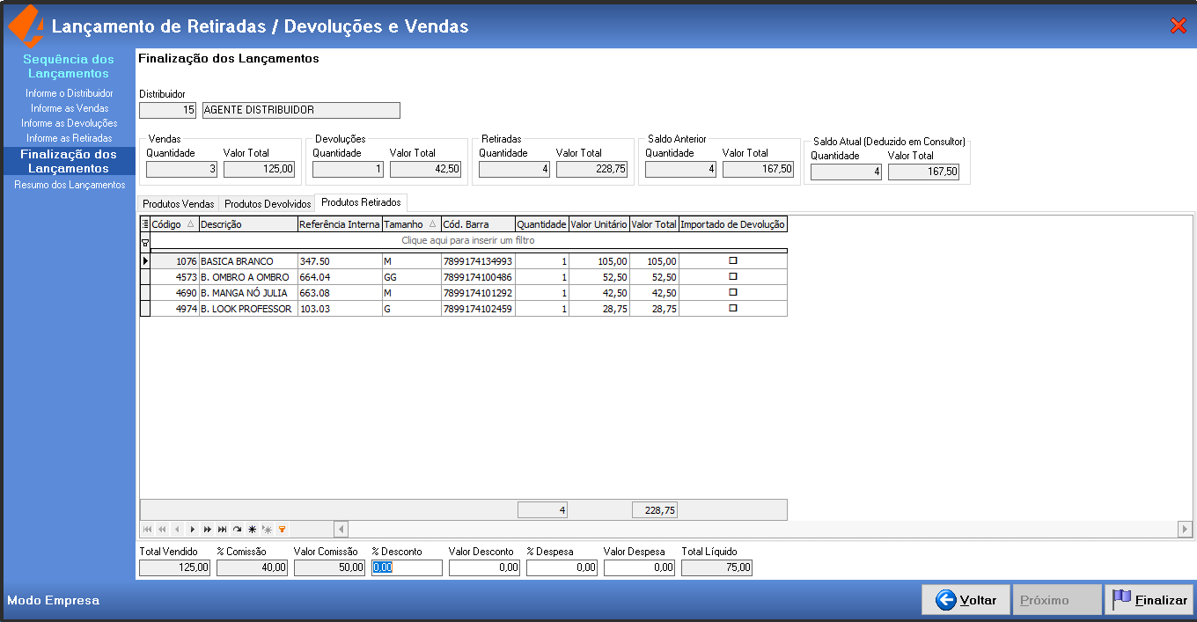Click barcode 7899174100486 cell
This screenshot has width=1197, height=622.
478,277
